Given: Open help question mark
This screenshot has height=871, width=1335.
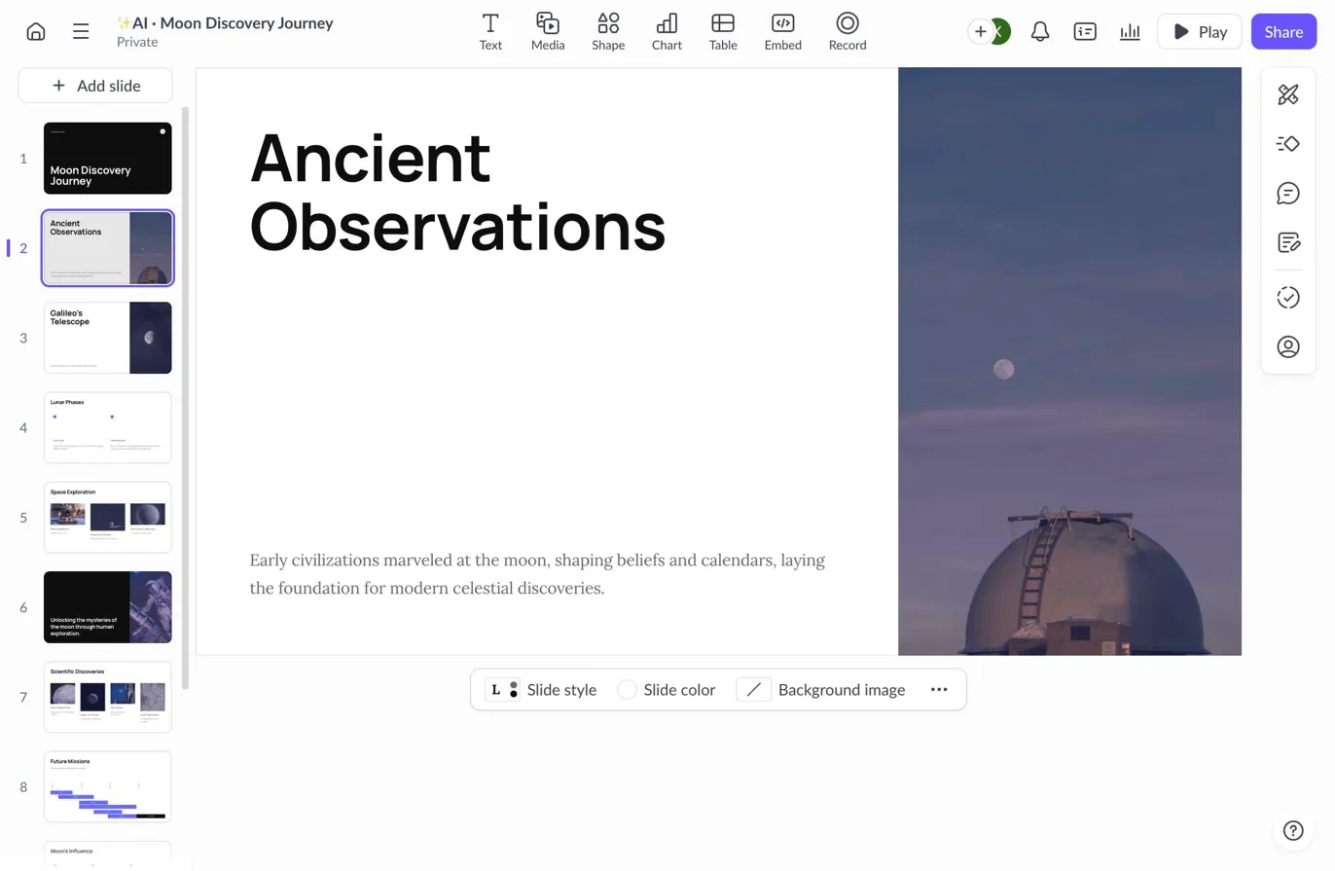Looking at the screenshot, I should click(1293, 830).
